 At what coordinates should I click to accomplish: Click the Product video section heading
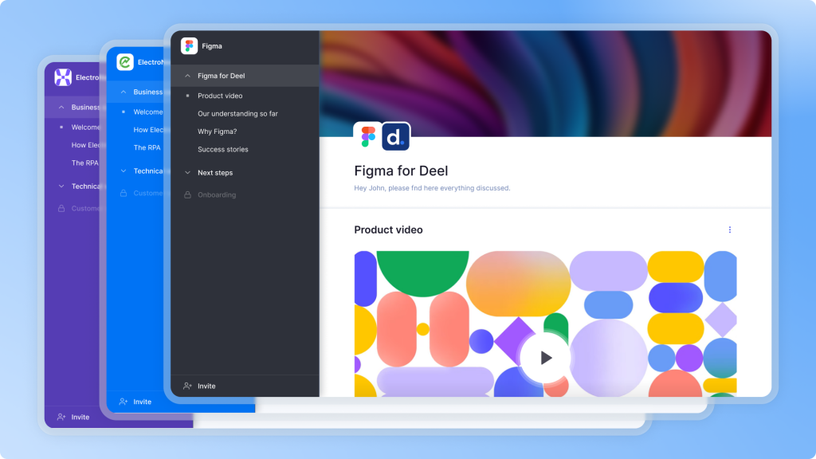pos(388,229)
